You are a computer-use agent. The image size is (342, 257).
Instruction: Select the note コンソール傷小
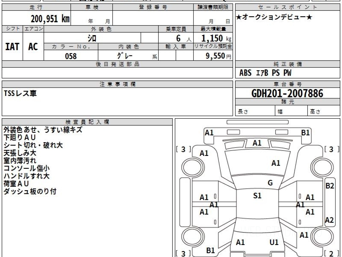[x=27, y=168]
